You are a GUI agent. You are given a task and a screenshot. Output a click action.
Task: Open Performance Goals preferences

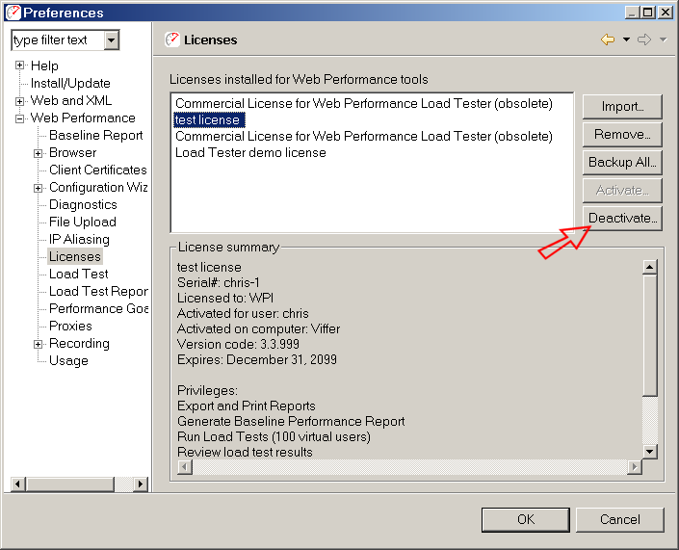pos(98,308)
